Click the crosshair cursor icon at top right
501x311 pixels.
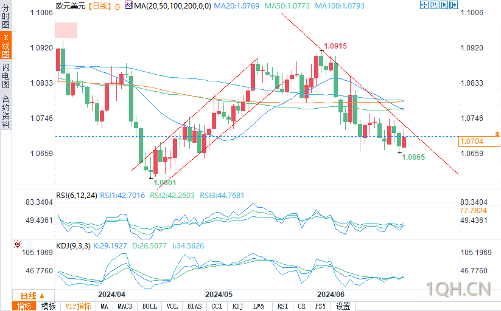pos(424,5)
